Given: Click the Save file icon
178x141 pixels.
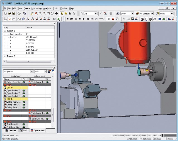Looking at the screenshot, I should 13,13.
